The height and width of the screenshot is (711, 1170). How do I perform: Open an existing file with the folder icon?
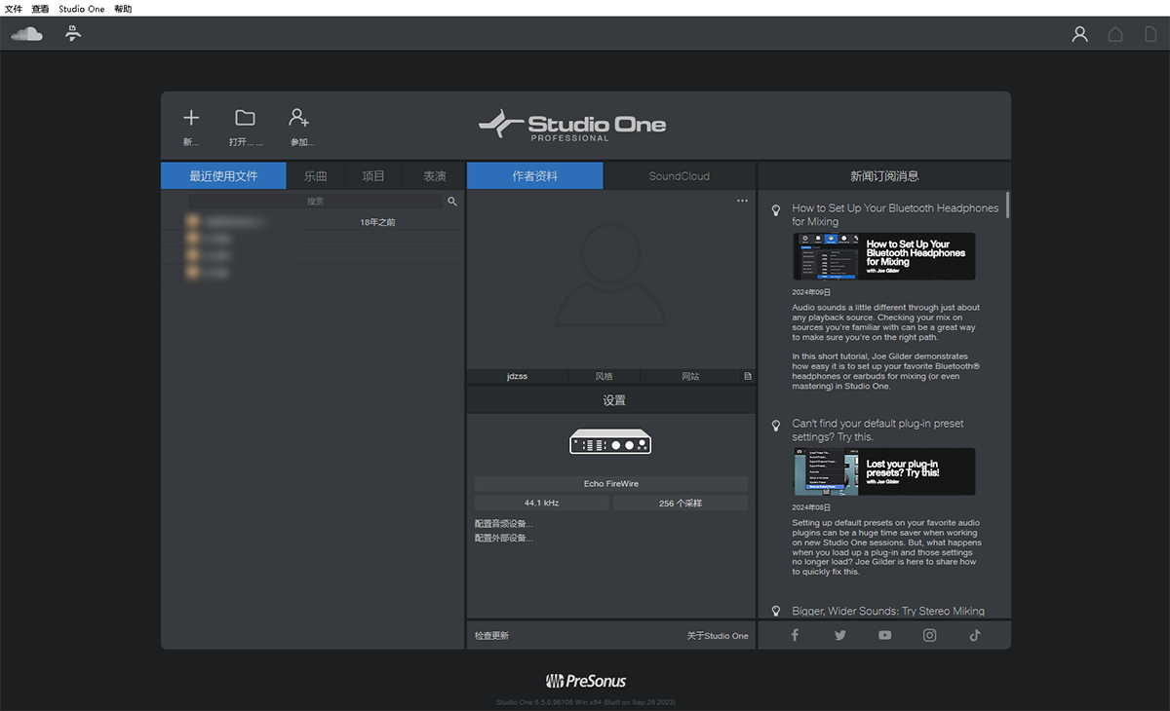245,118
